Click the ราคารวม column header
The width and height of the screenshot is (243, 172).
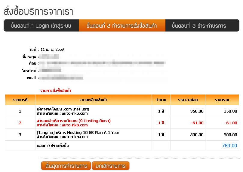click(x=222, y=100)
